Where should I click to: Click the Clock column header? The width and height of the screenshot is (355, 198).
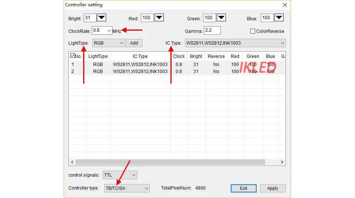[179, 56]
